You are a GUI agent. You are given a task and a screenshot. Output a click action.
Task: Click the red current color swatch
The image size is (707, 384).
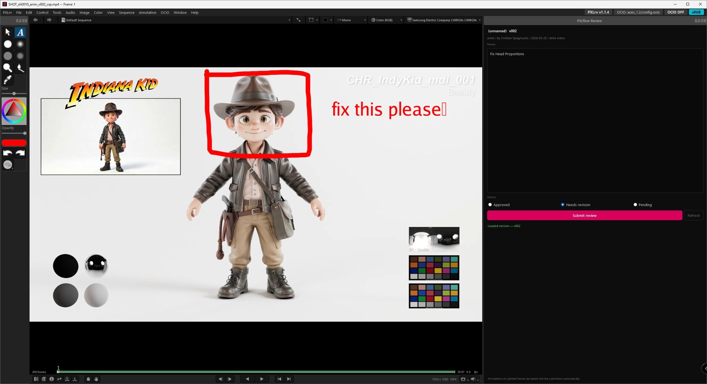pos(14,143)
